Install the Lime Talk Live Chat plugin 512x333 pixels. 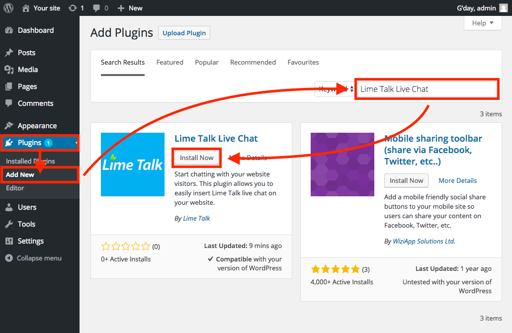196,158
